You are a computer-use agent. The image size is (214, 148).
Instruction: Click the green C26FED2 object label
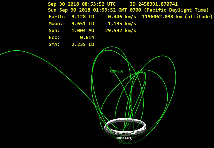pyautogui.click(x=117, y=71)
